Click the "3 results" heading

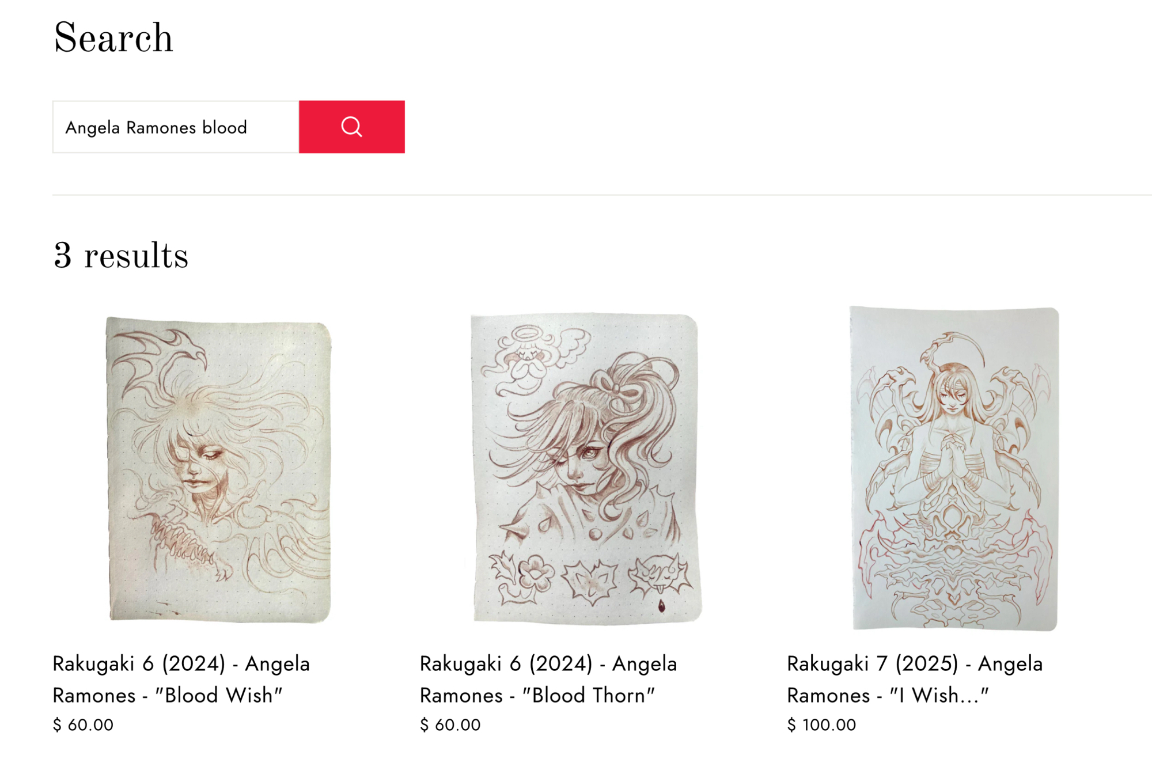coord(120,256)
